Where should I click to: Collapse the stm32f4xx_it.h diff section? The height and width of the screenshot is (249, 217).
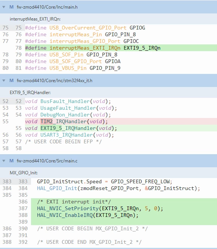click(4, 81)
